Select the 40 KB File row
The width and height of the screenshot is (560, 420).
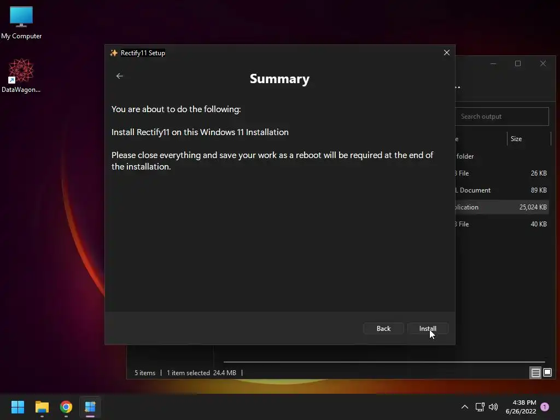pos(502,224)
